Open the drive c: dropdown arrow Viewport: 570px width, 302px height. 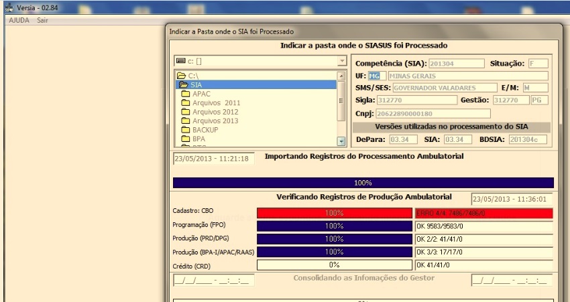(341, 61)
